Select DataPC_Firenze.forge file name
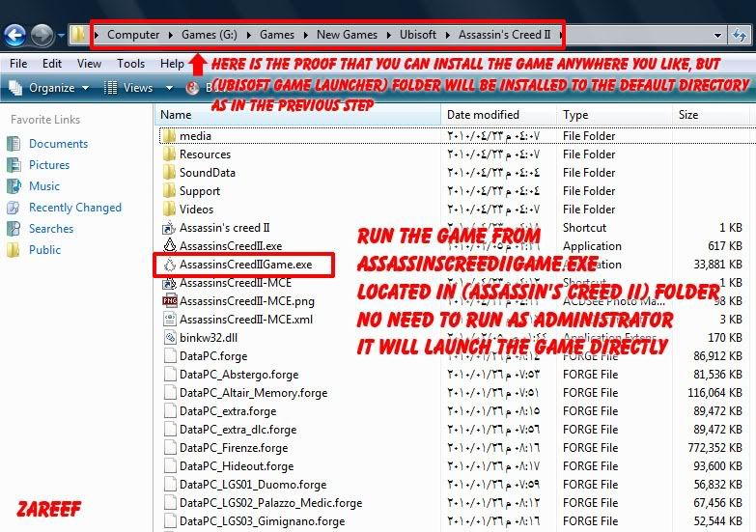756x532 pixels. pos(234,448)
